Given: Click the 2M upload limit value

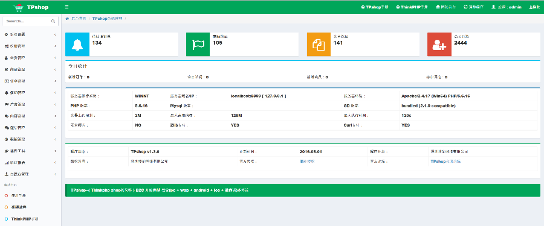Looking at the screenshot, I should tap(138, 115).
